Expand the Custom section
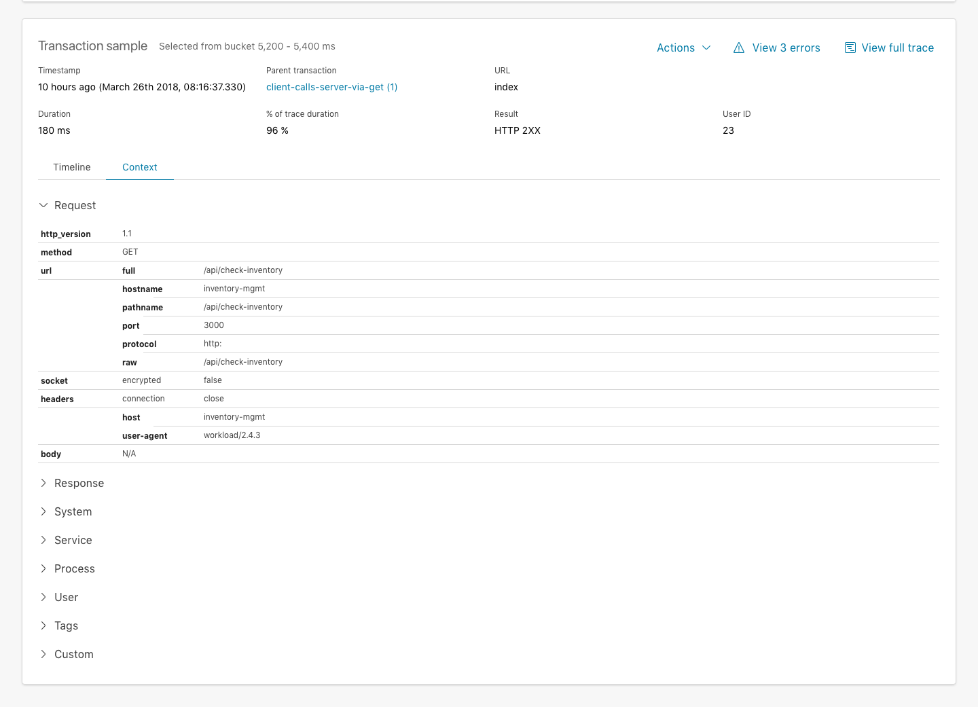The image size is (978, 707). tap(73, 654)
